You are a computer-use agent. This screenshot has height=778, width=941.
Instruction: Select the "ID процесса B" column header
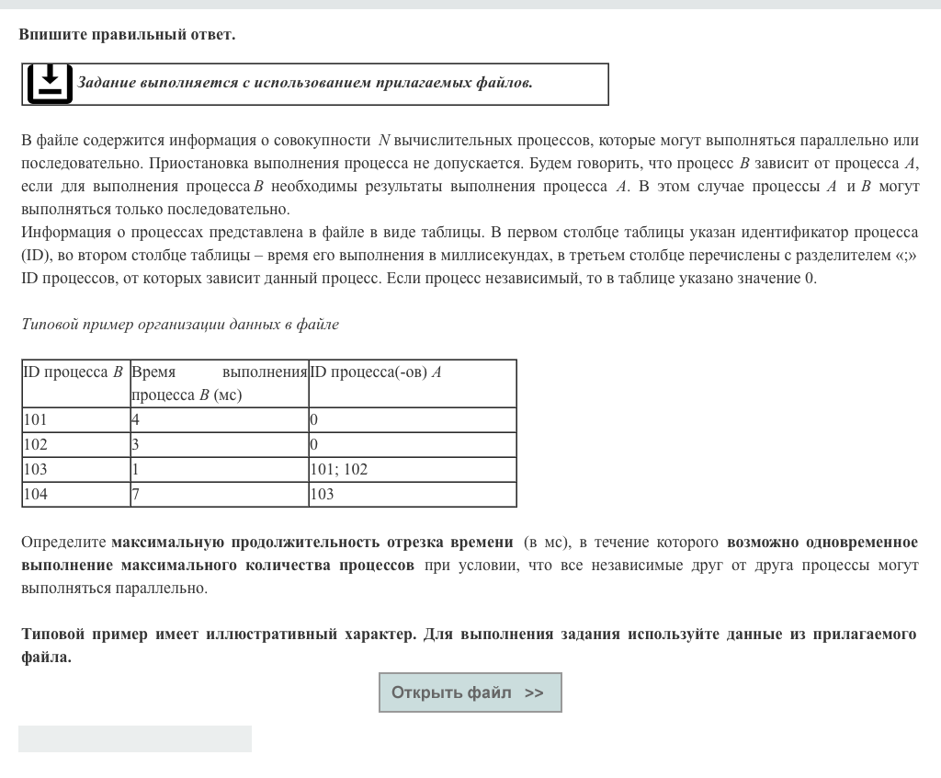[x=74, y=372]
